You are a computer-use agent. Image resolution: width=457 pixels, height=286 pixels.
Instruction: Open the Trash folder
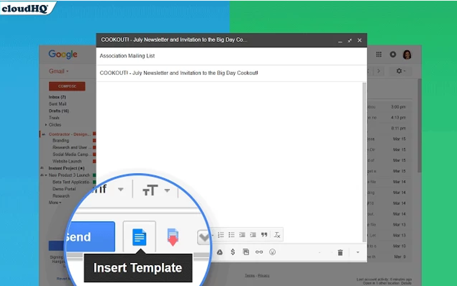coord(54,118)
